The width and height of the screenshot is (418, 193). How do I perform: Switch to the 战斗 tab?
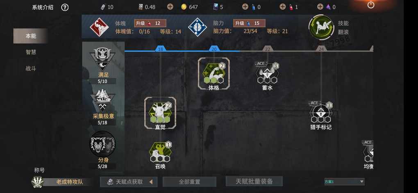[x=31, y=68]
